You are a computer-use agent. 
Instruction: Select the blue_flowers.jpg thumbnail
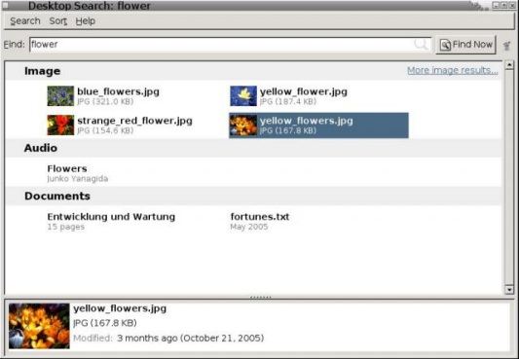tap(60, 96)
